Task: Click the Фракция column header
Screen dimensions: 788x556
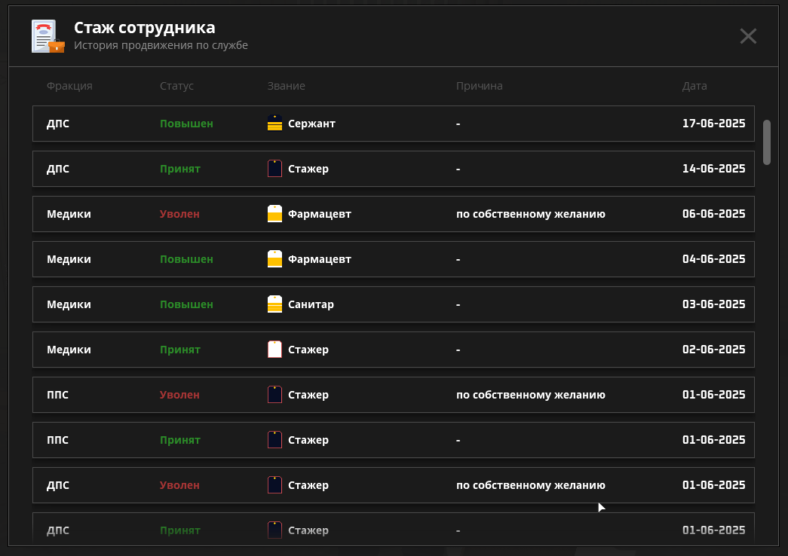Action: point(69,86)
